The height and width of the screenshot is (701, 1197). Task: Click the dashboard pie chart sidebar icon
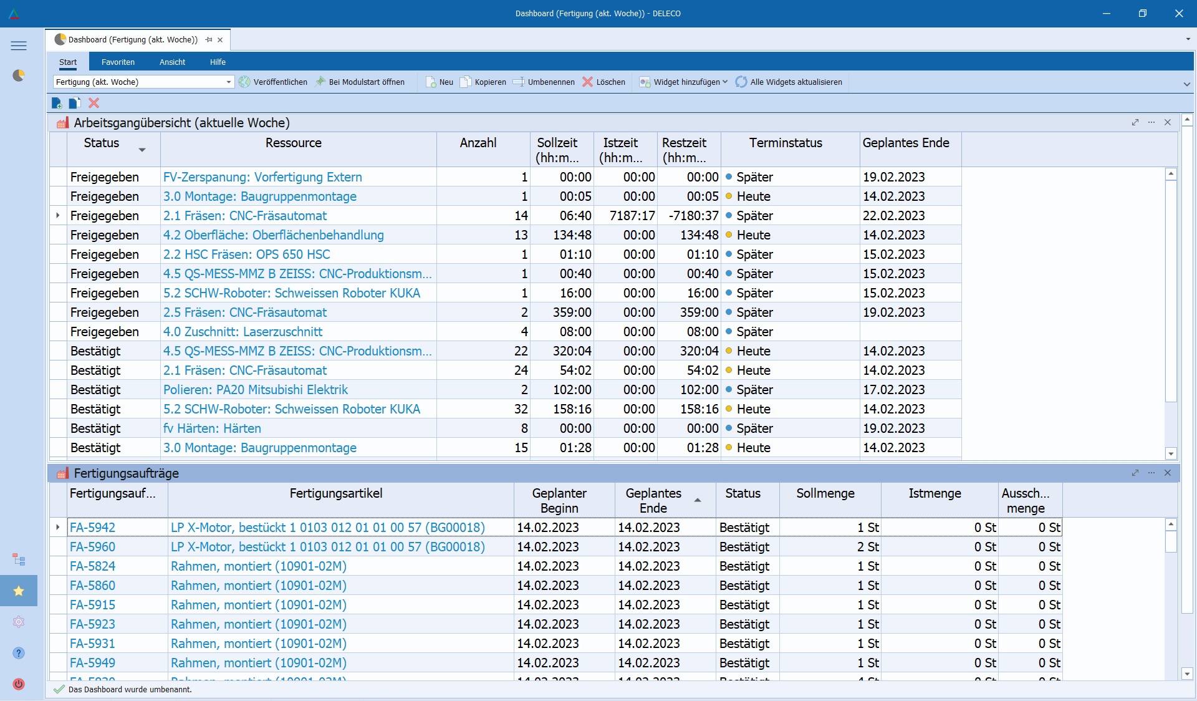[x=19, y=75]
